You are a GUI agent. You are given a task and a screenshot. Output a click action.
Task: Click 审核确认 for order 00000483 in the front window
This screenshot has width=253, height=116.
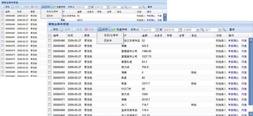tap(233, 57)
